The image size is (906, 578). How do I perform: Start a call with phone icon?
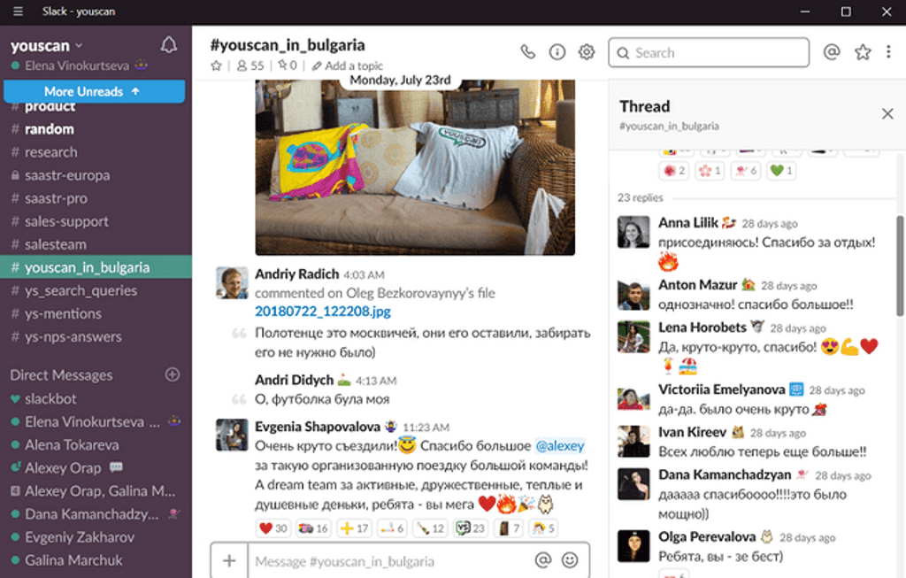(528, 52)
